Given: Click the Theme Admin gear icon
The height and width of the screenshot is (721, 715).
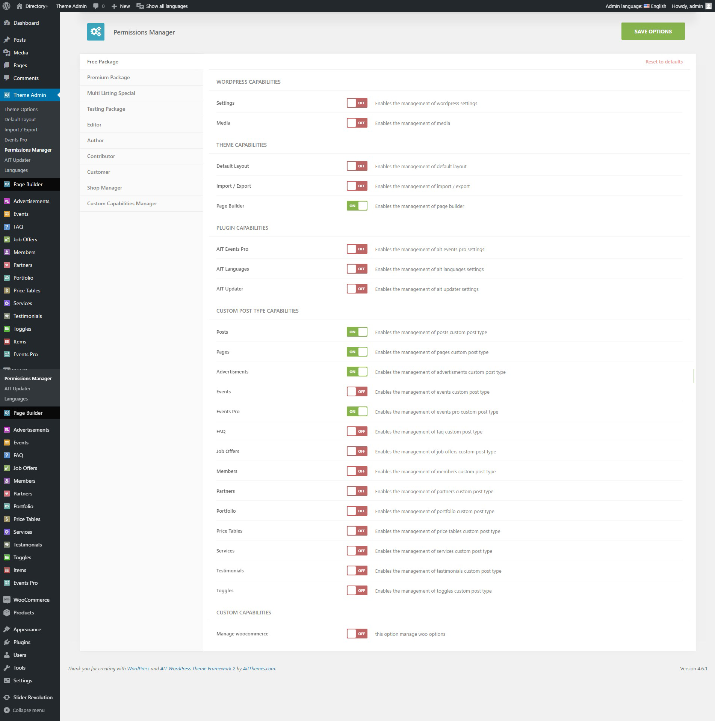Looking at the screenshot, I should [7, 95].
